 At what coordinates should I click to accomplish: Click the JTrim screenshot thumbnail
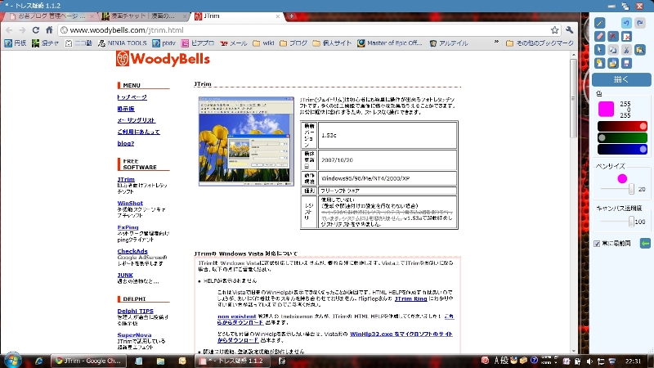[246, 141]
